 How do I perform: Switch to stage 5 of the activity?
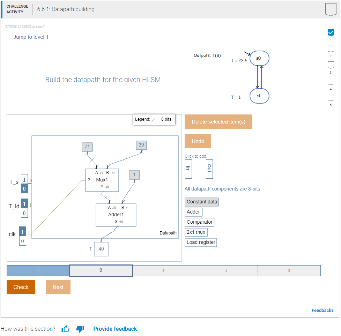289,270
